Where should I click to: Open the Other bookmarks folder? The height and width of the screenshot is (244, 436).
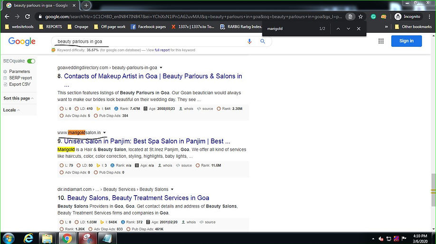point(413,27)
